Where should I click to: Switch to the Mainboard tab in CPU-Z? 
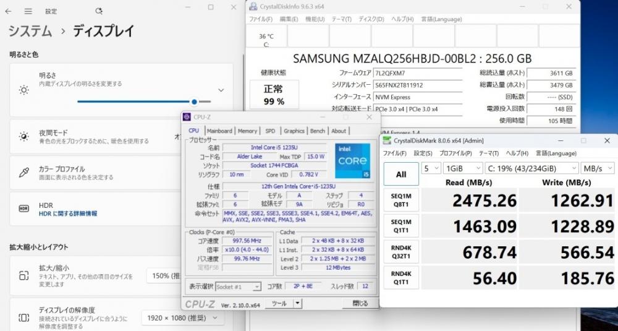tap(219, 131)
